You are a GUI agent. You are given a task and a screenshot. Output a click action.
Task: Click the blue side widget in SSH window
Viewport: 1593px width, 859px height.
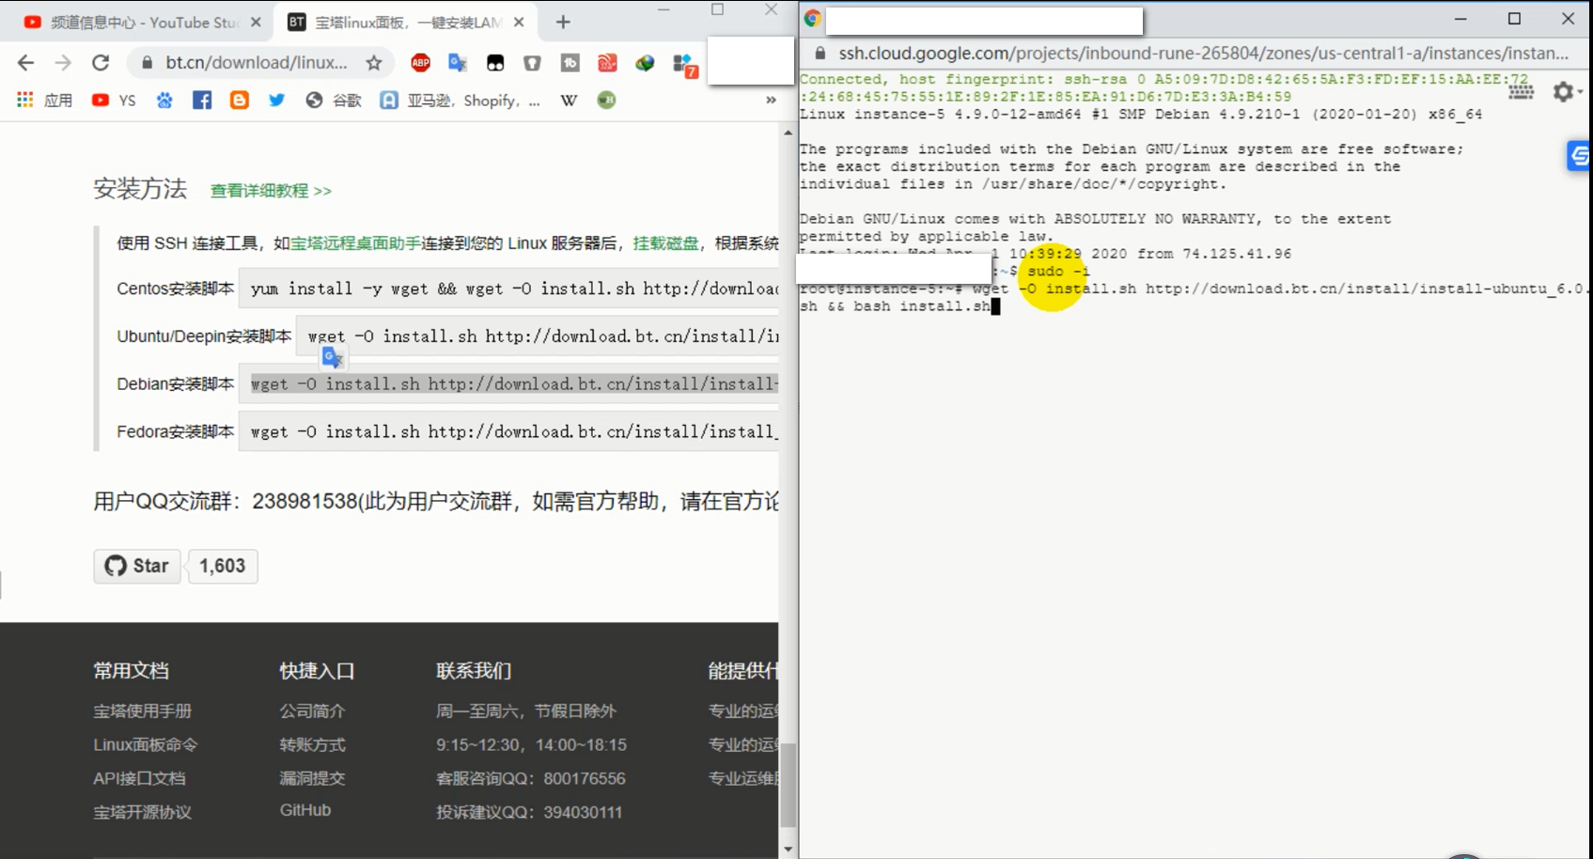click(1580, 156)
